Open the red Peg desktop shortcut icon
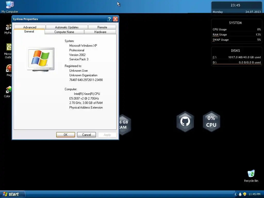Image resolution: width=264 pixels, height=198 pixels. click(9, 70)
